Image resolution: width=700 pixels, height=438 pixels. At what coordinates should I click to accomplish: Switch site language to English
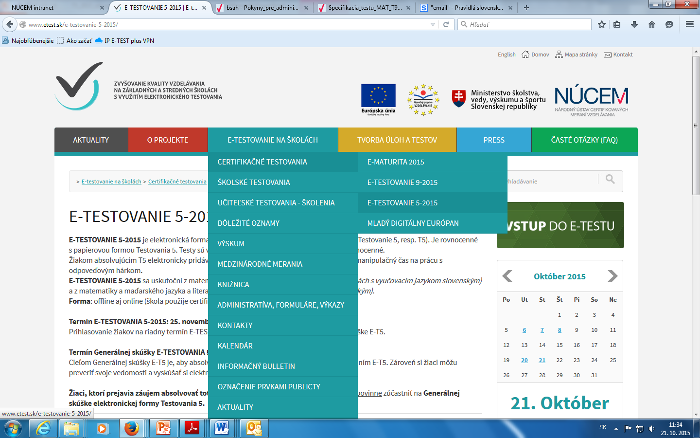click(x=507, y=55)
